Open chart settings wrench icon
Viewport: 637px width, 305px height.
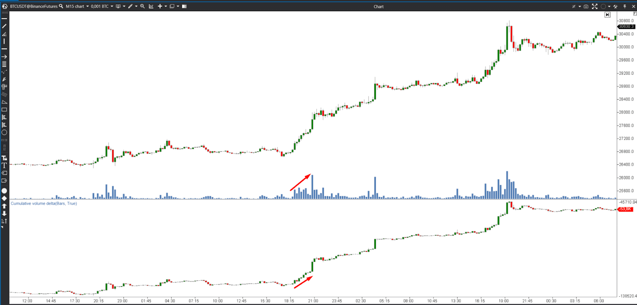tap(616, 6)
